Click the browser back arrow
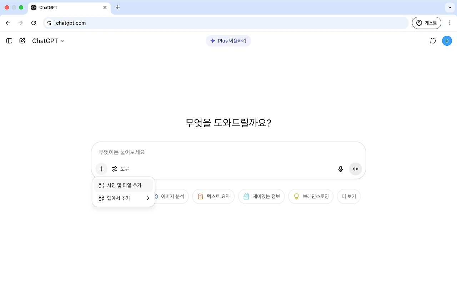 tap(8, 23)
